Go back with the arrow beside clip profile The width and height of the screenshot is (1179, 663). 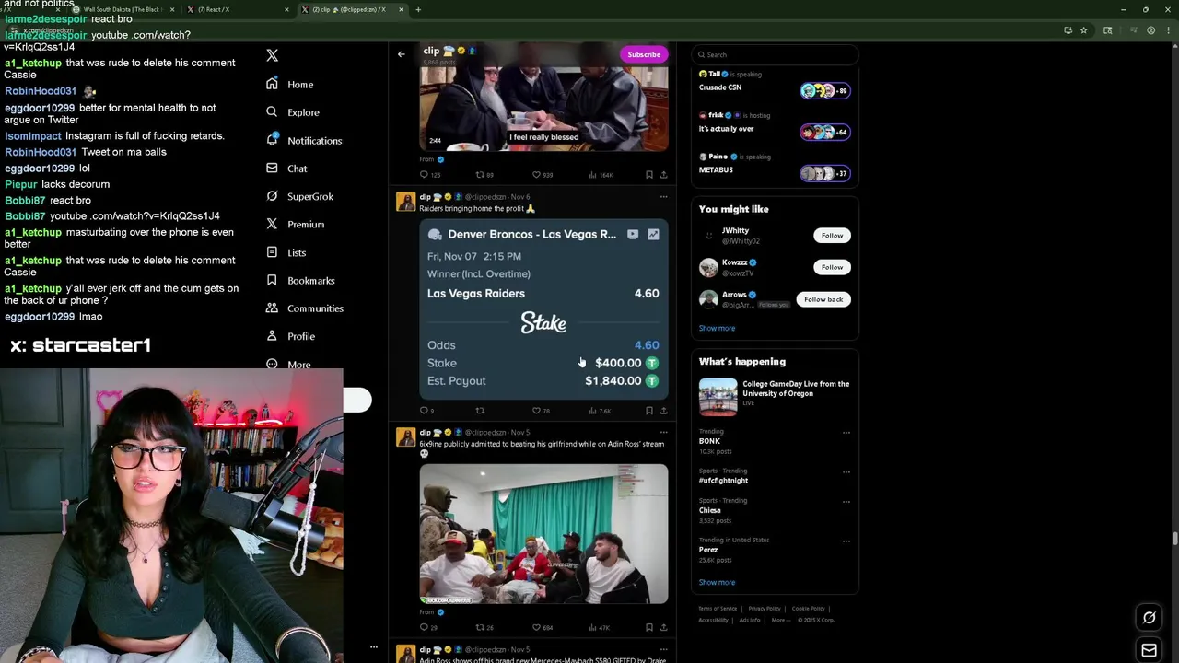(x=401, y=54)
